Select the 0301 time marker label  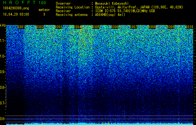pyautogui.click(x=21, y=27)
